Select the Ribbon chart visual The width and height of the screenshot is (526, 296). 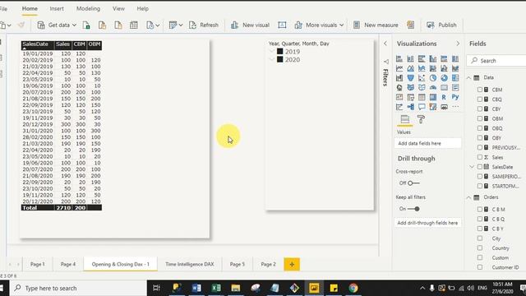pyautogui.click(x=455, y=68)
